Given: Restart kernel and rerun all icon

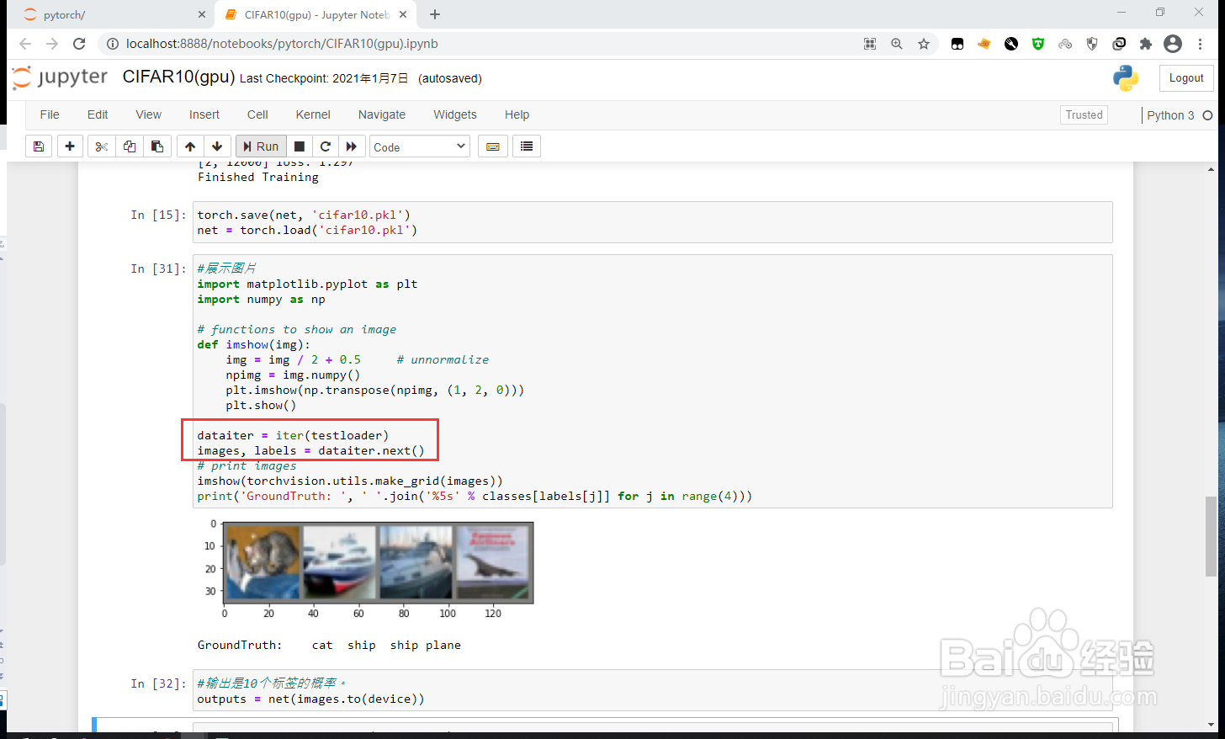Looking at the screenshot, I should tap(352, 146).
